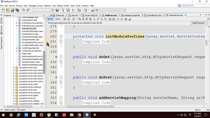Close the ActionServlet.java tab
The width and height of the screenshot is (210, 118).
(x=185, y=15)
